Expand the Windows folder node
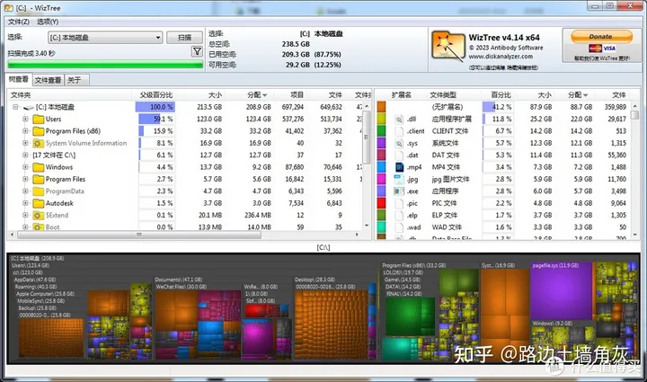The image size is (647, 382). click(x=25, y=167)
